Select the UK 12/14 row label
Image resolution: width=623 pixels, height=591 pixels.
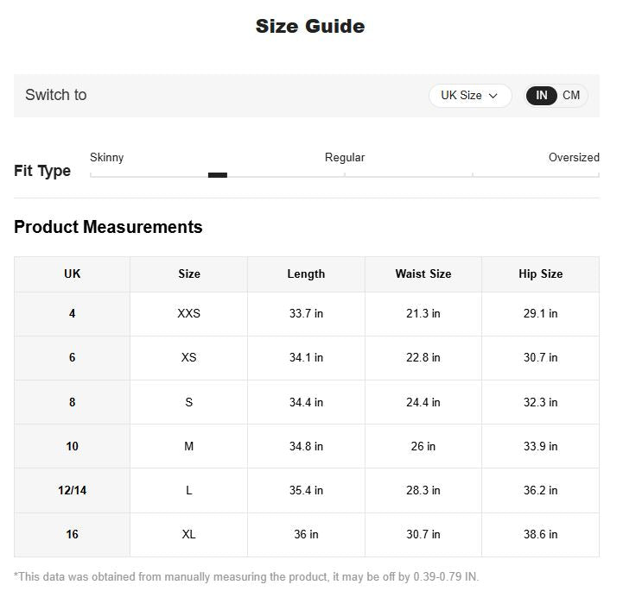point(73,491)
